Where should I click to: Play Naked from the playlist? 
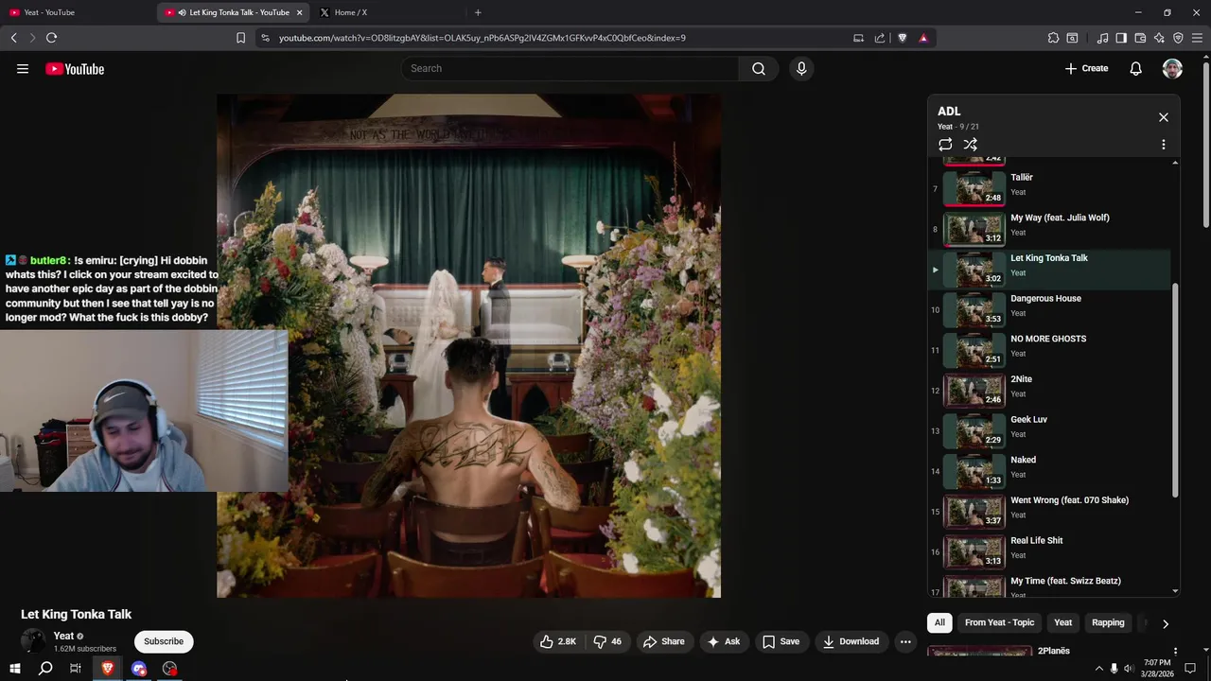1050,470
